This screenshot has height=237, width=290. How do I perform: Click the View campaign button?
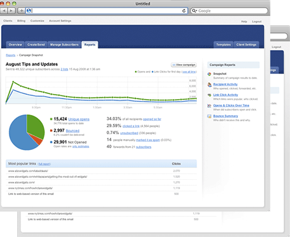click(184, 65)
